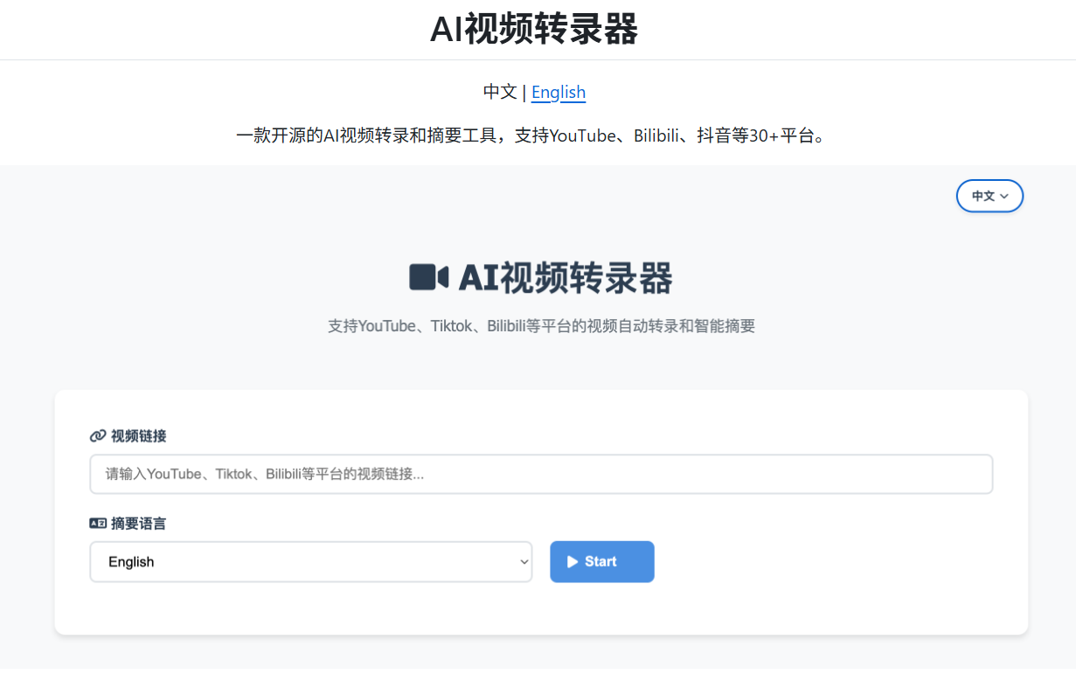The height and width of the screenshot is (681, 1076).
Task: Click the 摘要语言 field label
Action: point(138,524)
